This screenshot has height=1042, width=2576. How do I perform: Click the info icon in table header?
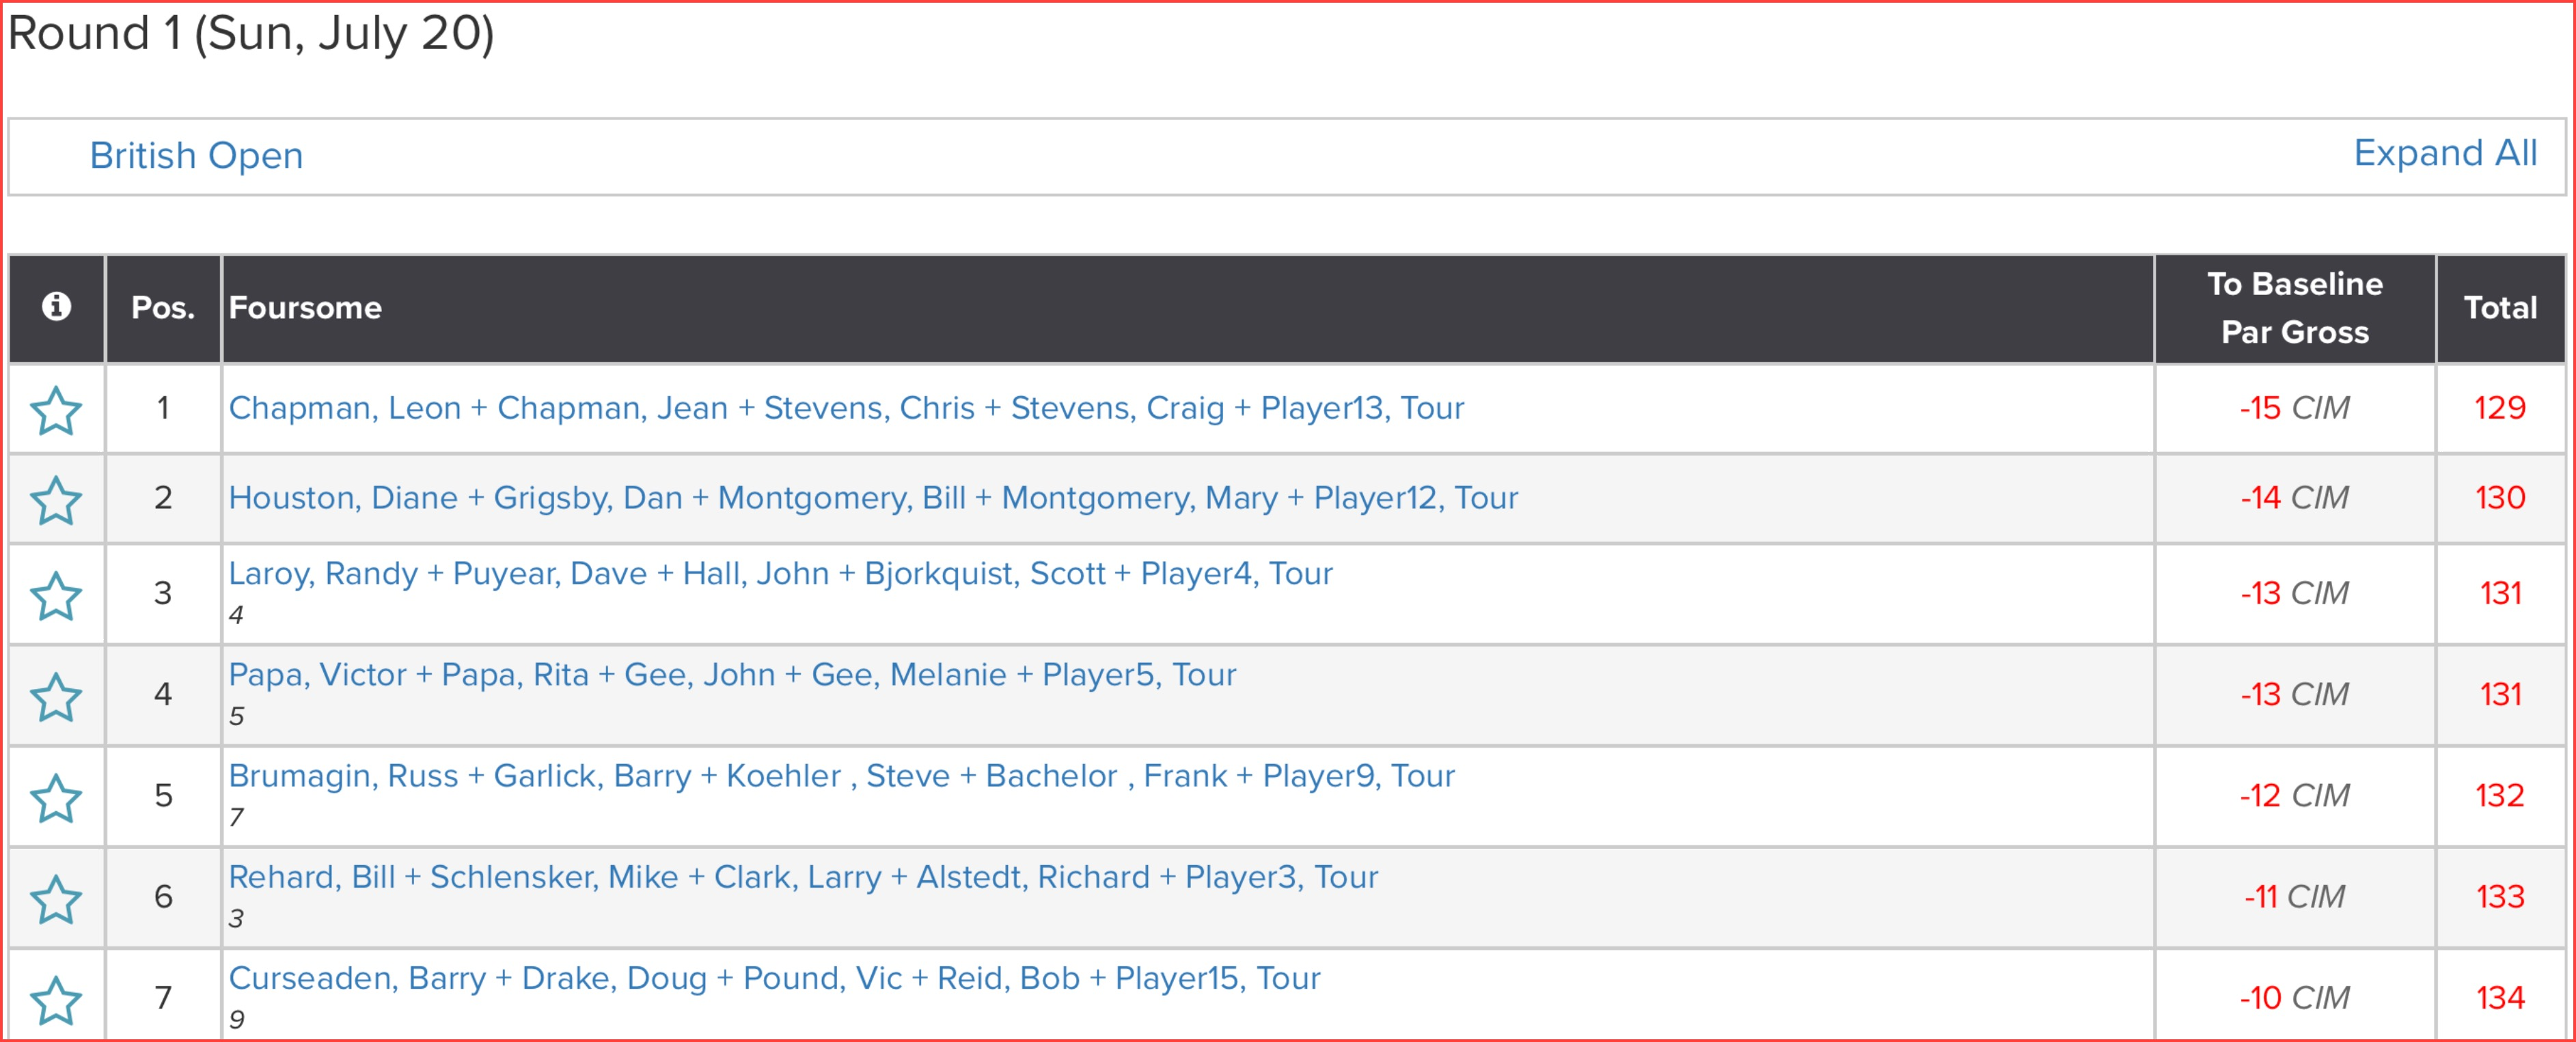coord(56,307)
